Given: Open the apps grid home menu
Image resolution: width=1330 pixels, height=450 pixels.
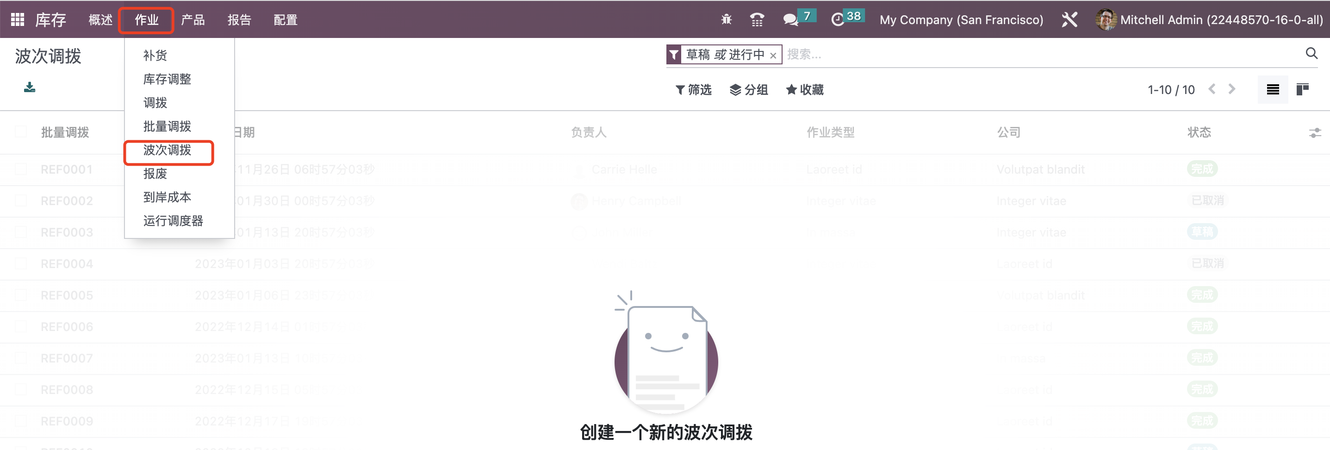Looking at the screenshot, I should pos(18,19).
